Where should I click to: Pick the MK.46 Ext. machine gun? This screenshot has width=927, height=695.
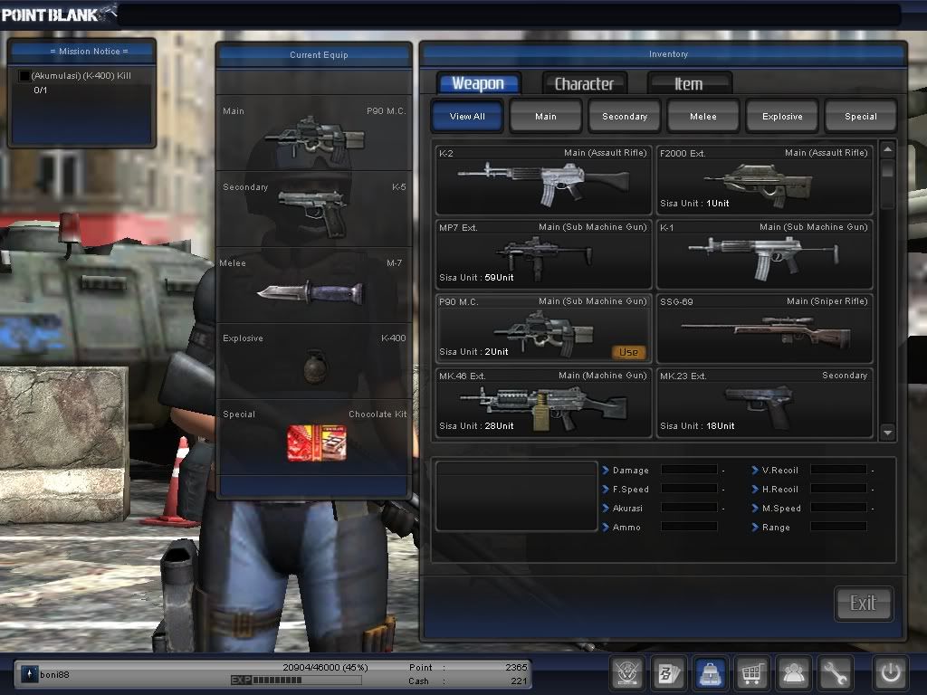(x=543, y=403)
